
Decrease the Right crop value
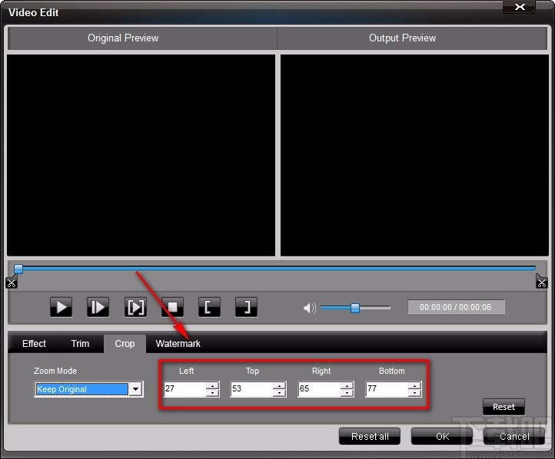(x=347, y=393)
